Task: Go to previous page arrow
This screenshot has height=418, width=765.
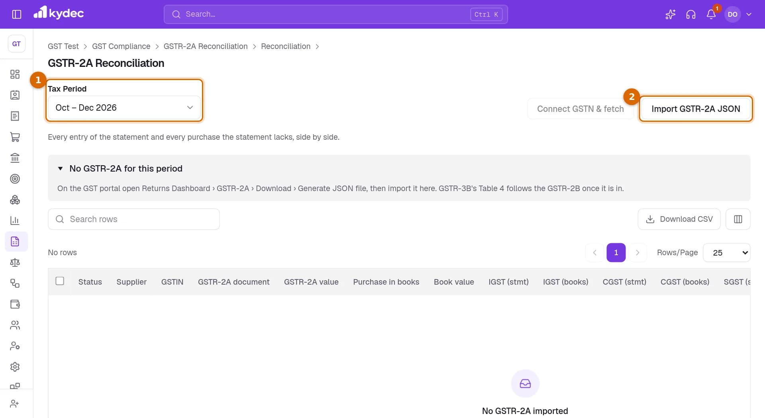Action: [x=595, y=253]
